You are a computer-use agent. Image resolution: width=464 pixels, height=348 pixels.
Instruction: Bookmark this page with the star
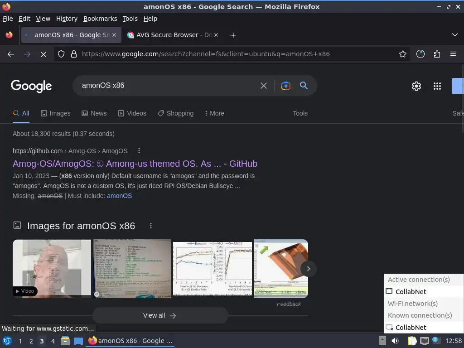click(402, 54)
